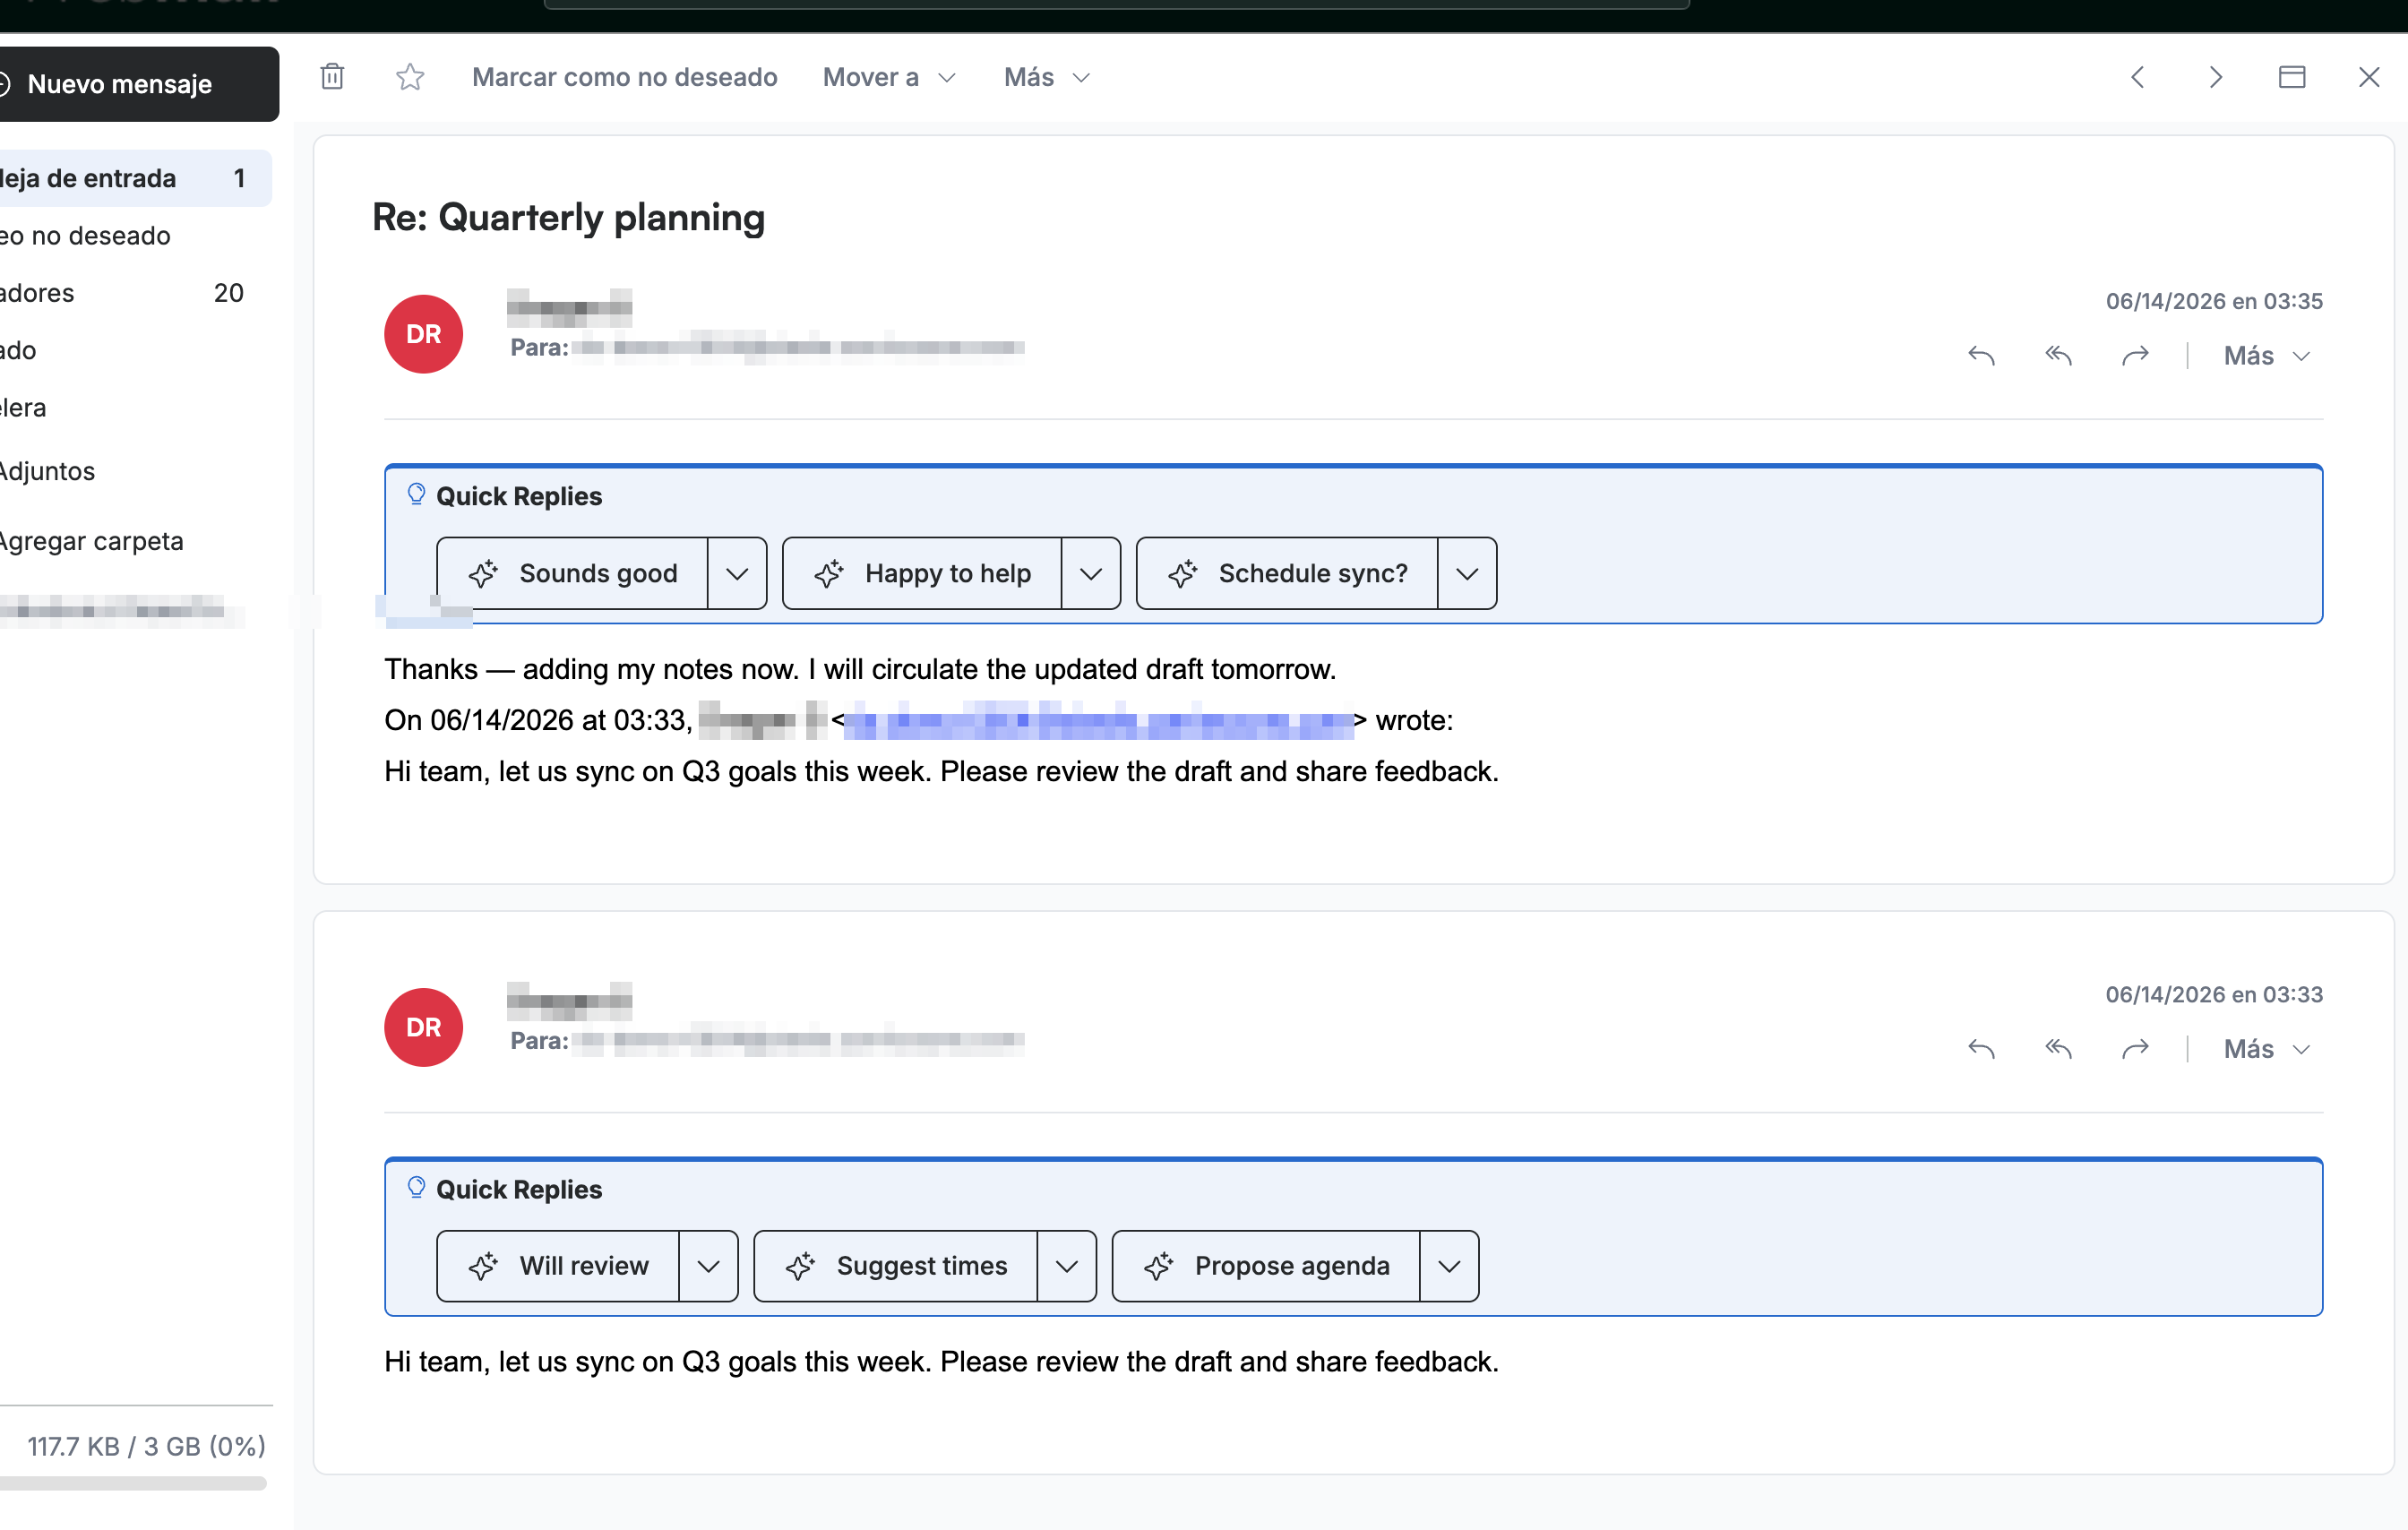Click the lightbulb icon in first Quick Replies
This screenshot has width=2408, height=1530.
(x=416, y=494)
